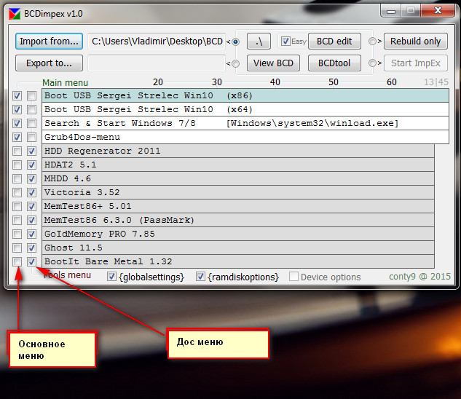Enable the Device options checkbox
This screenshot has height=399, width=461.
tap(293, 277)
